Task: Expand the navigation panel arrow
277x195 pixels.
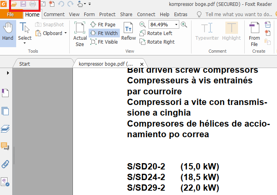Action: pyautogui.click(x=8, y=73)
